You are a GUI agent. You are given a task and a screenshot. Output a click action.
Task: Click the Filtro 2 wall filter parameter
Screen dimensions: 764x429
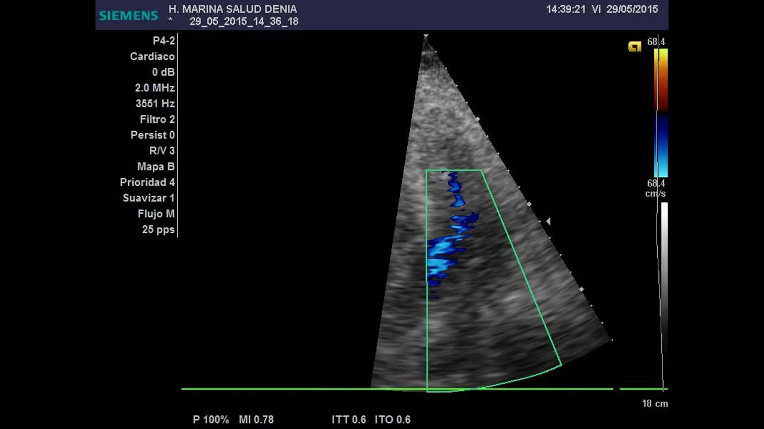click(157, 119)
